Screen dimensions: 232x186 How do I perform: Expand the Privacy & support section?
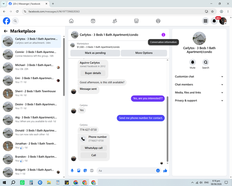(x=199, y=100)
